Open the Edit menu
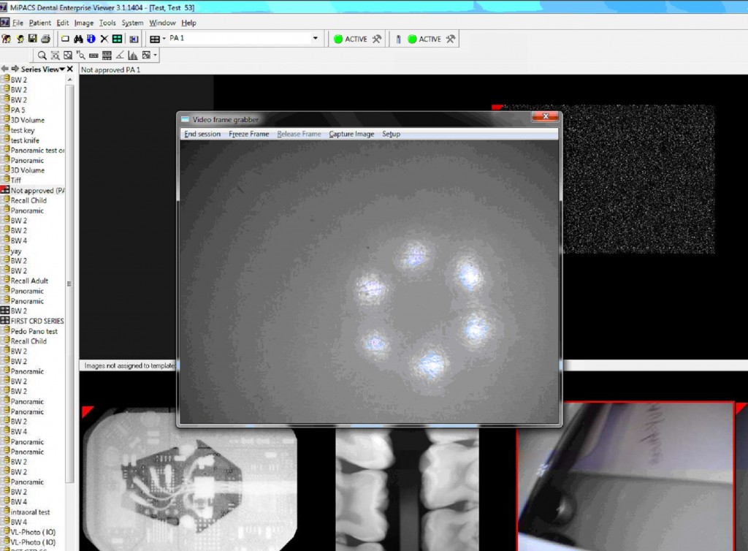Viewport: 748px width, 551px height. tap(63, 23)
